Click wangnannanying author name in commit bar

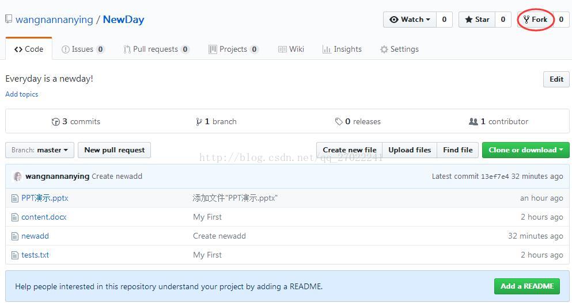click(57, 177)
